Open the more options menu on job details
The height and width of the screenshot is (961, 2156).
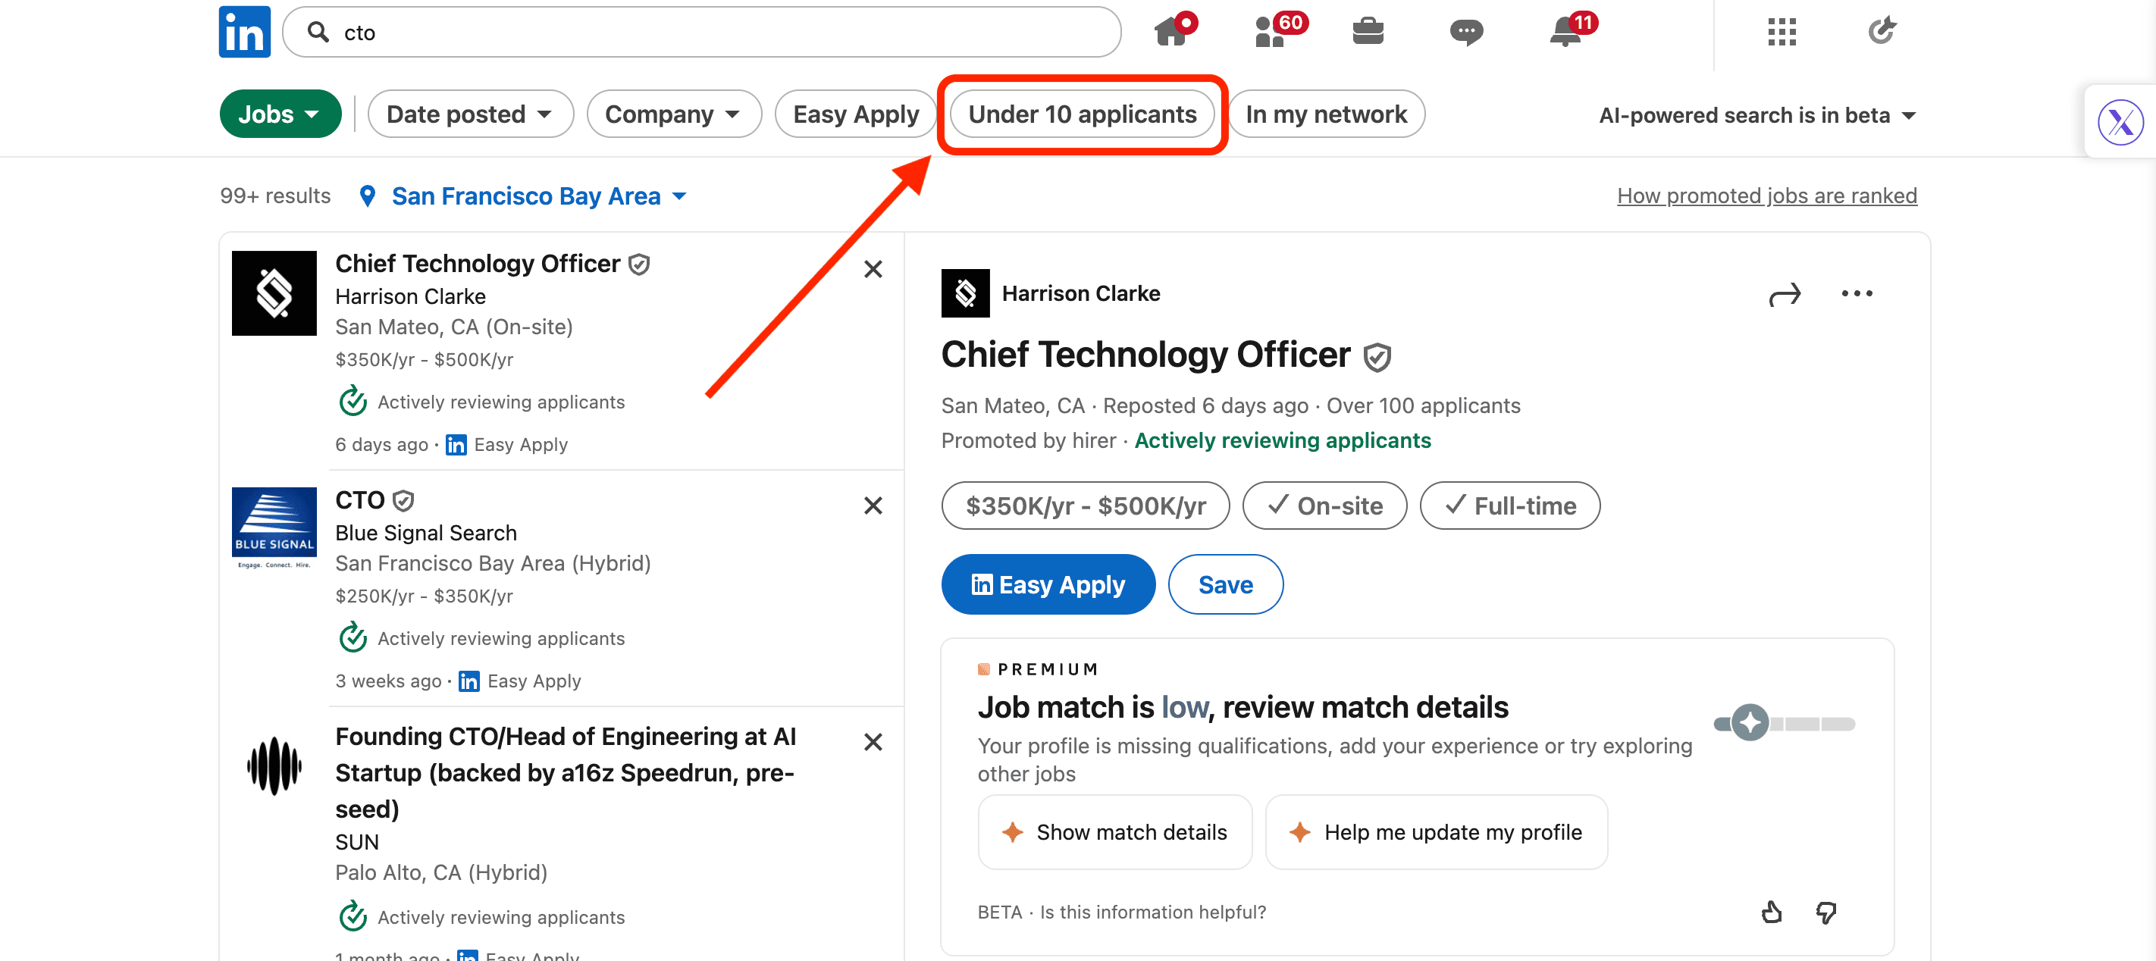[1857, 293]
